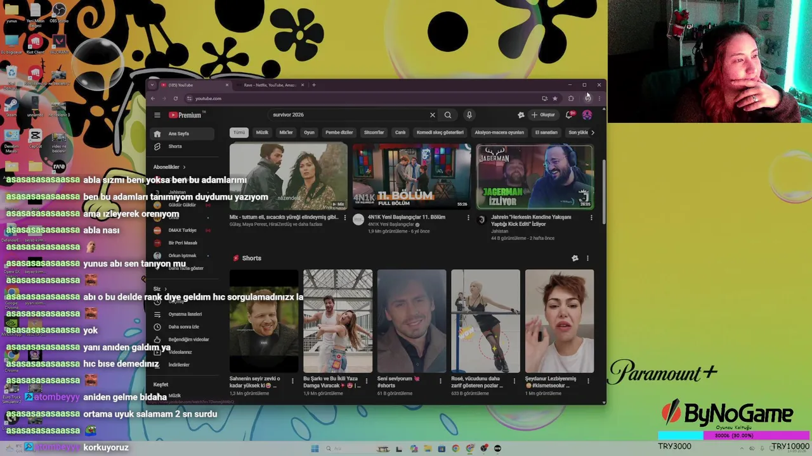
Task: Select 'Komedi skeç gösterileri' chip
Action: [440, 132]
